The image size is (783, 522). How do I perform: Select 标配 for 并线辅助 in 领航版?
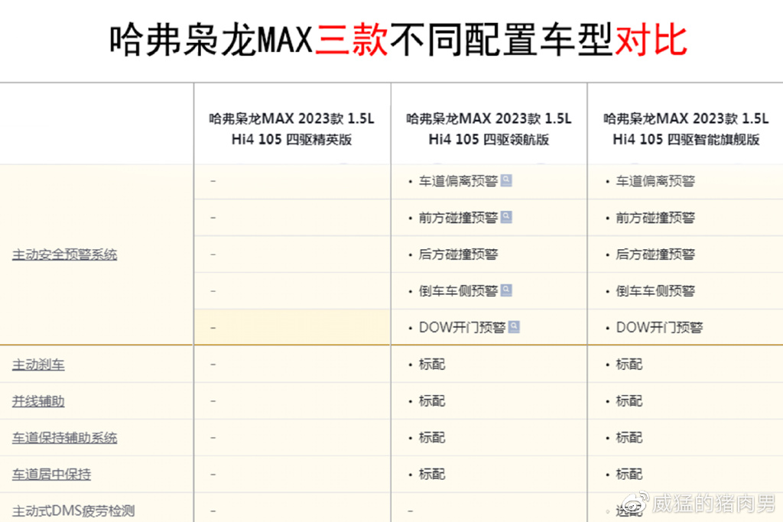pyautogui.click(x=432, y=400)
